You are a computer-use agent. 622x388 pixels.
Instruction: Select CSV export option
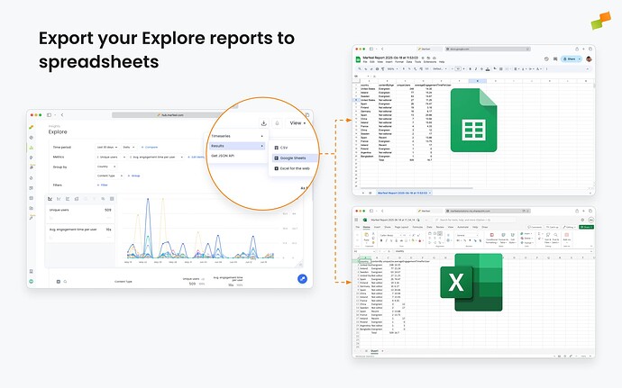tap(282, 146)
